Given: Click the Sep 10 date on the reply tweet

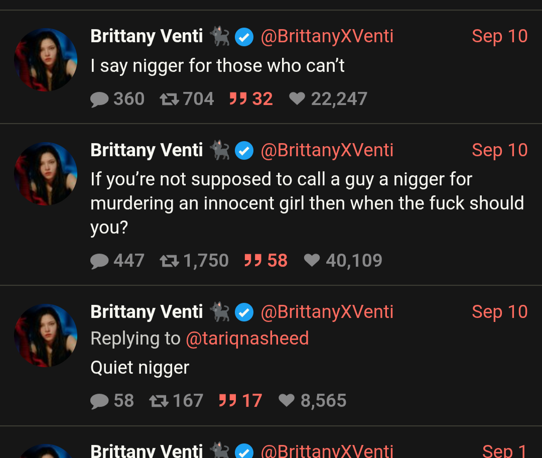Looking at the screenshot, I should tap(499, 312).
